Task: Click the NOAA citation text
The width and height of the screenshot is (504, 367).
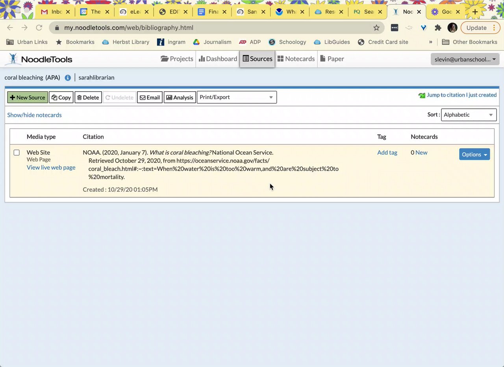Action: tap(211, 164)
